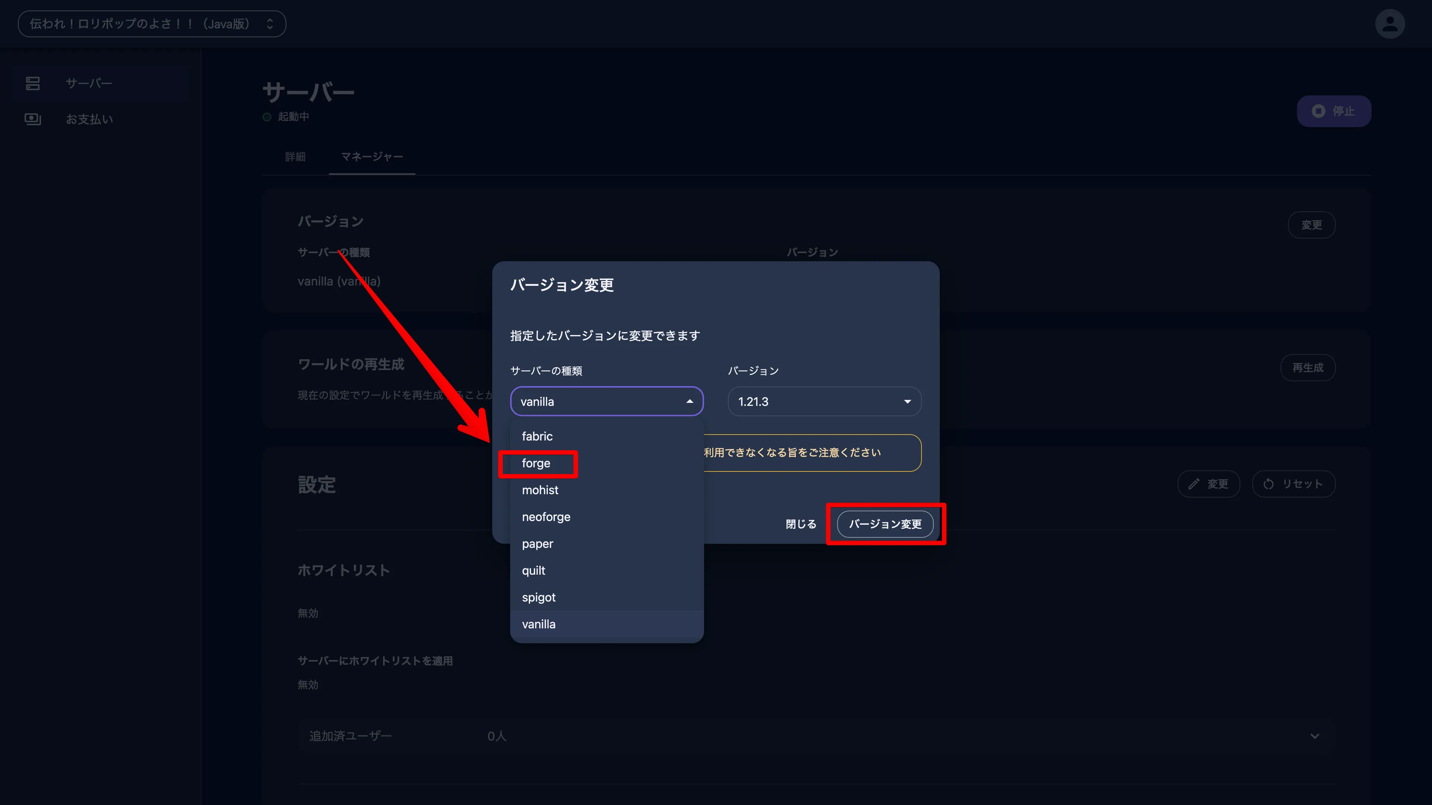Click the payment icon in sidebar
This screenshot has height=805, width=1432.
(33, 119)
